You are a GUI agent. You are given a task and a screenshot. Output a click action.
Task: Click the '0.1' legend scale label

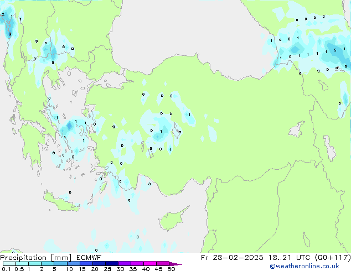click(6, 269)
